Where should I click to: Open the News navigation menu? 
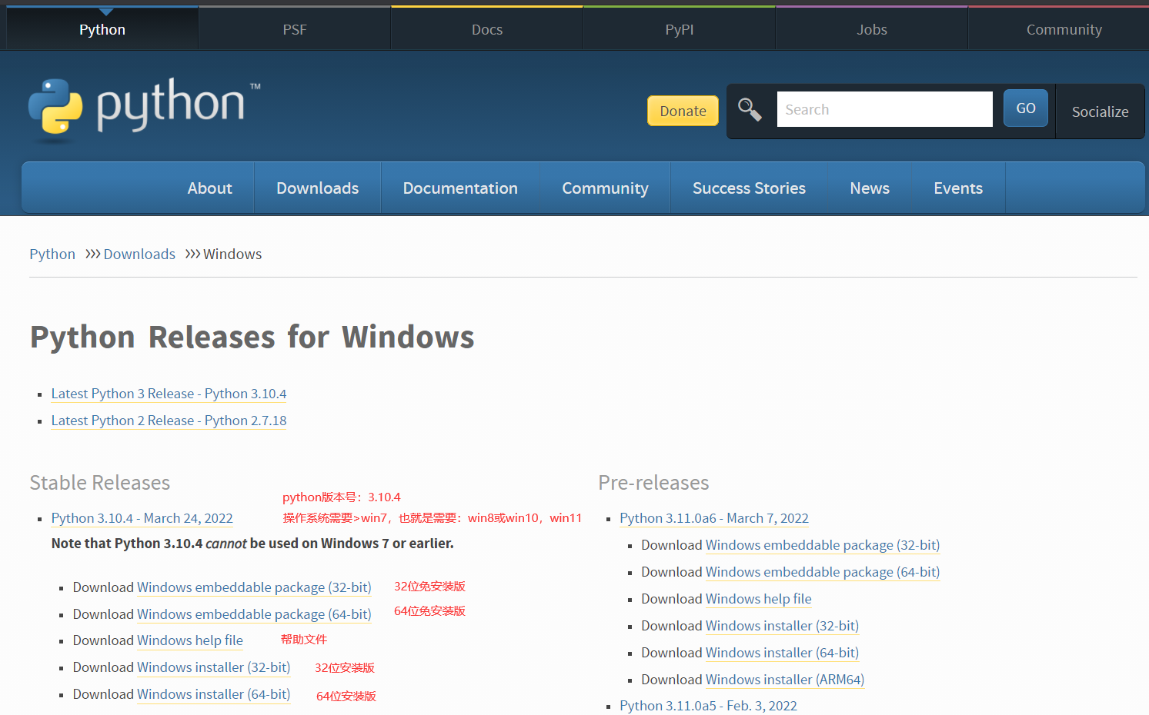pos(870,188)
